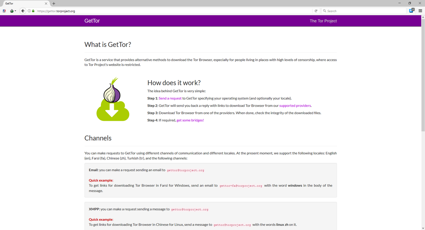Click the 'What is GetTor?' heading

pyautogui.click(x=108, y=44)
